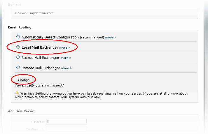Enable the Backup Mail Exchanger radio button
This screenshot has width=208, height=134.
click(x=18, y=58)
